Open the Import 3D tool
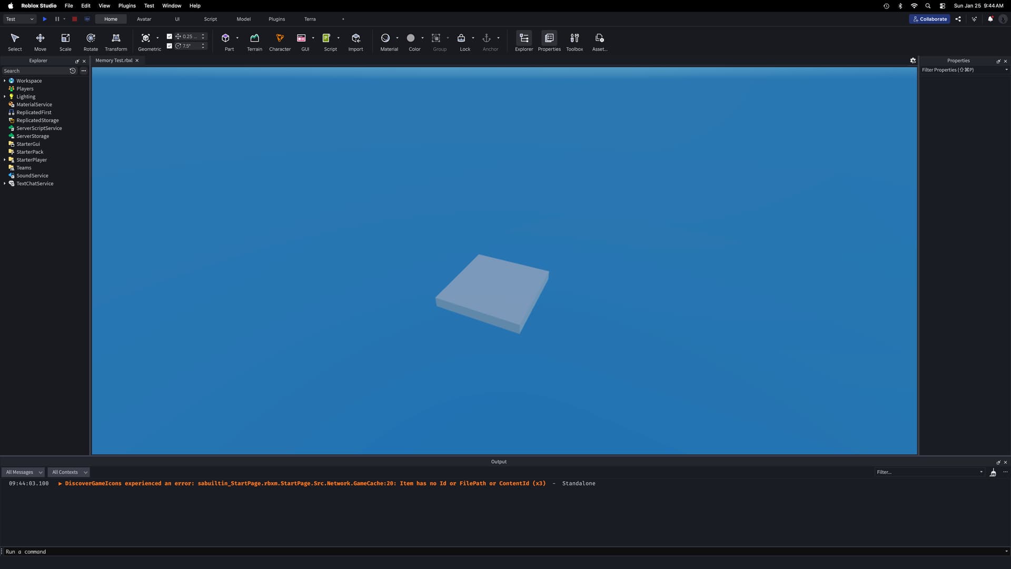The image size is (1011, 569). coord(355,42)
